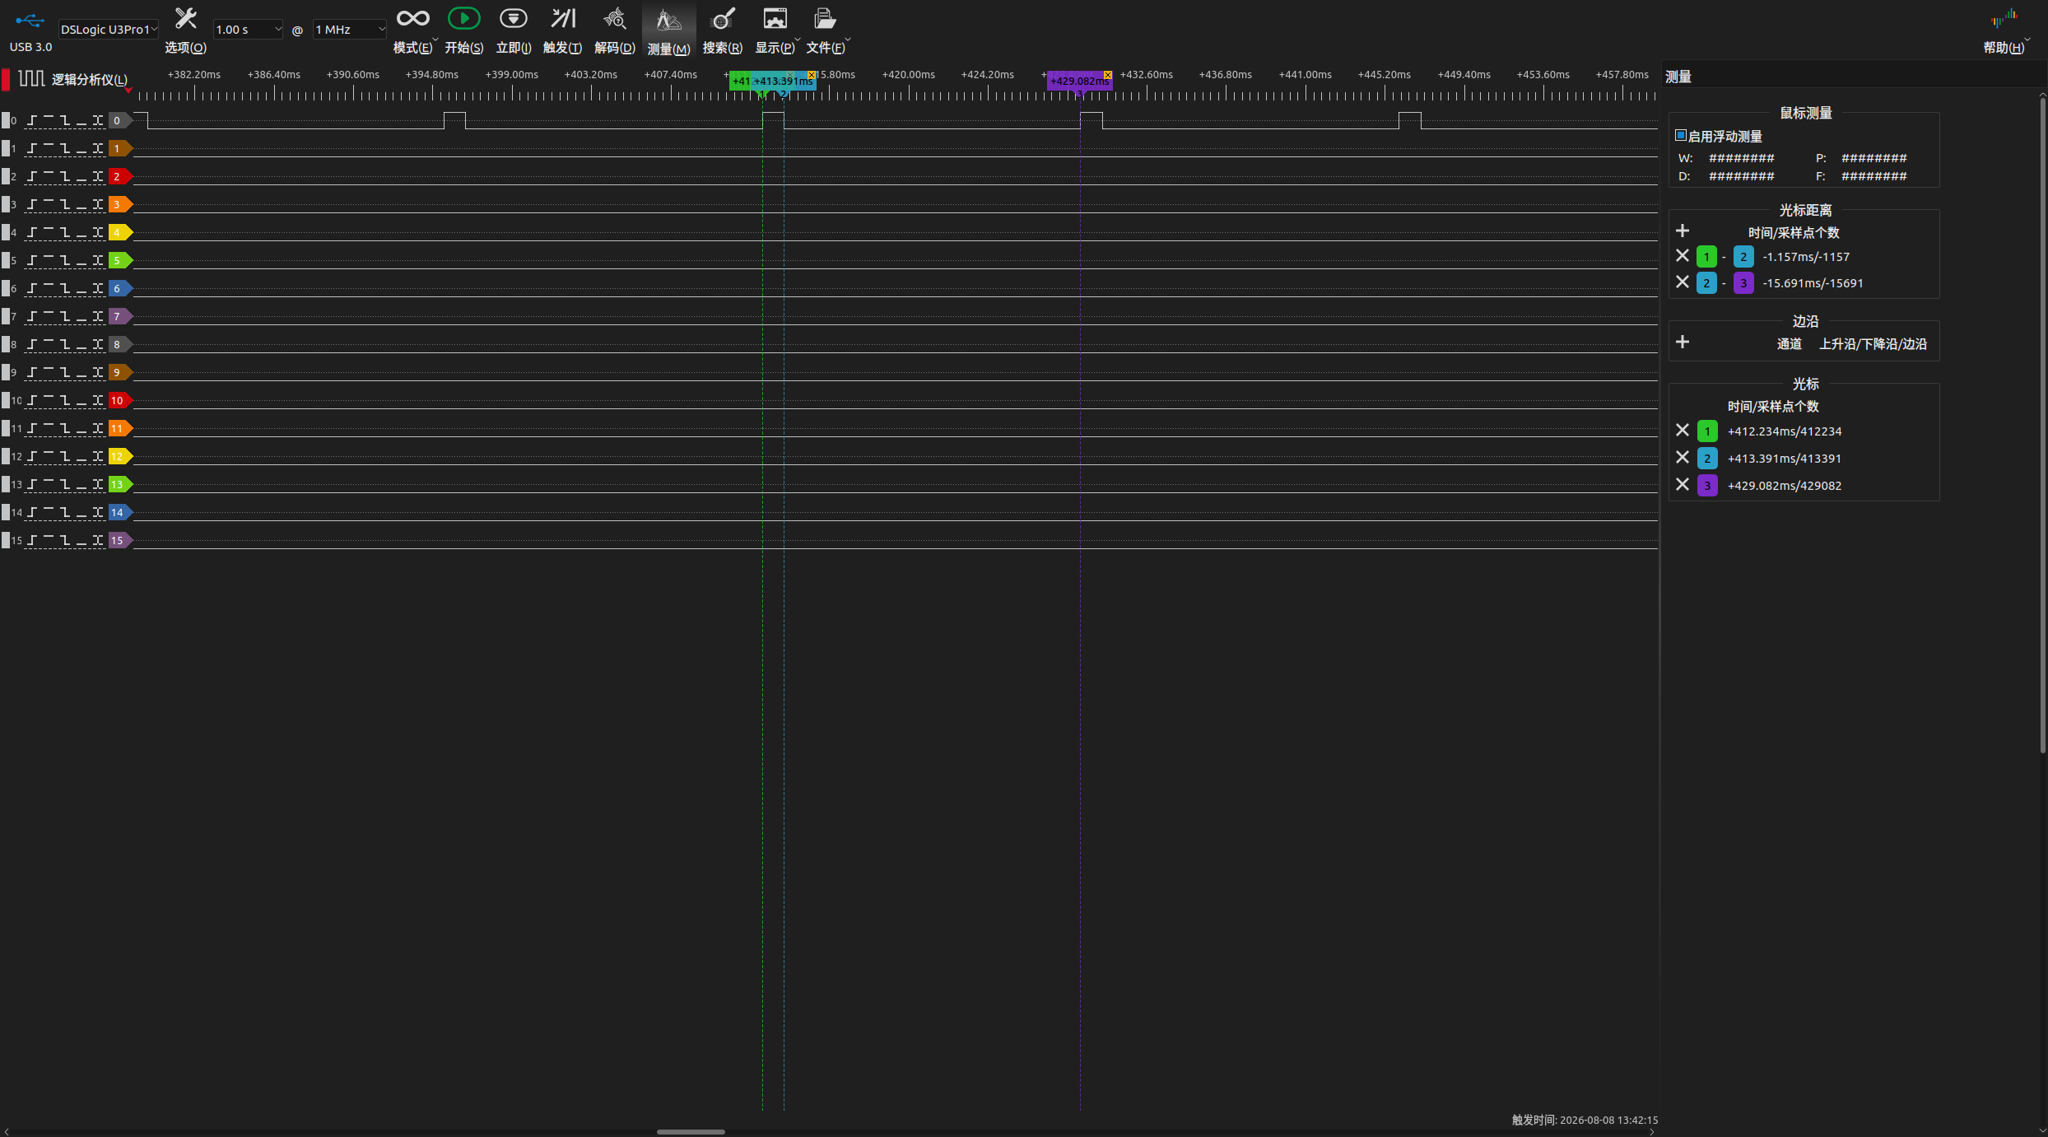
Task: Click the cursor 2 badge in 1 - 2 distance row
Action: 1743,257
